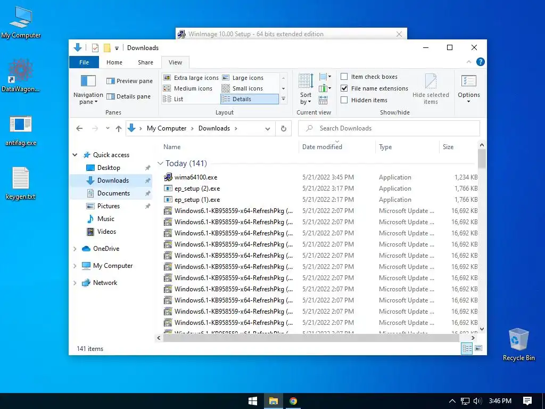The height and width of the screenshot is (409, 545).
Task: Open the Windows Start menu
Action: click(x=253, y=401)
